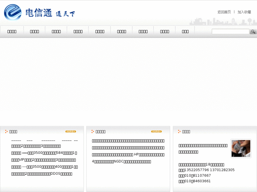The height and width of the screenshot is (192, 257).
Task: Click the 加入收藏 link
Action: pyautogui.click(x=244, y=12)
